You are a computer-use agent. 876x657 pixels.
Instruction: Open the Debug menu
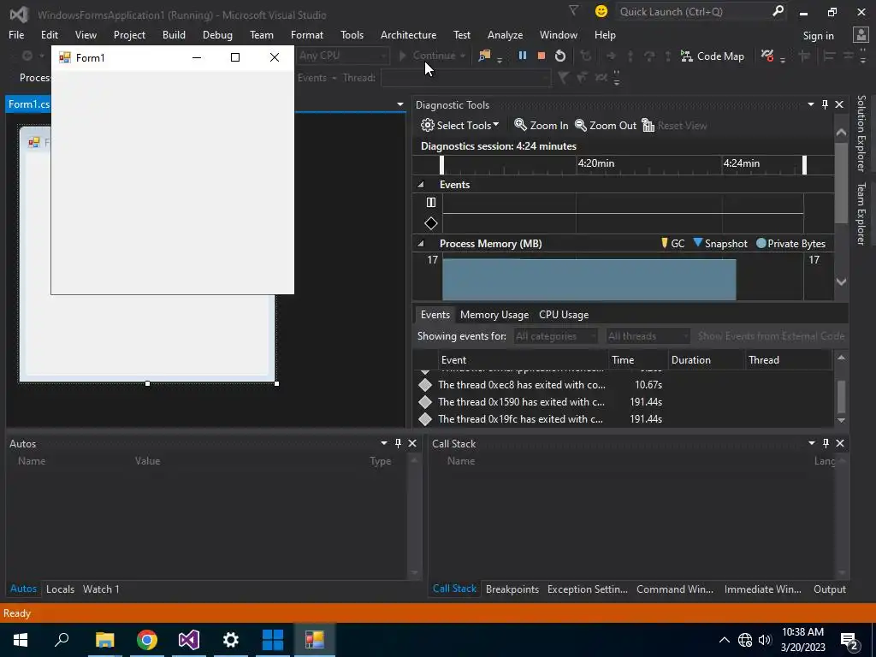point(217,34)
